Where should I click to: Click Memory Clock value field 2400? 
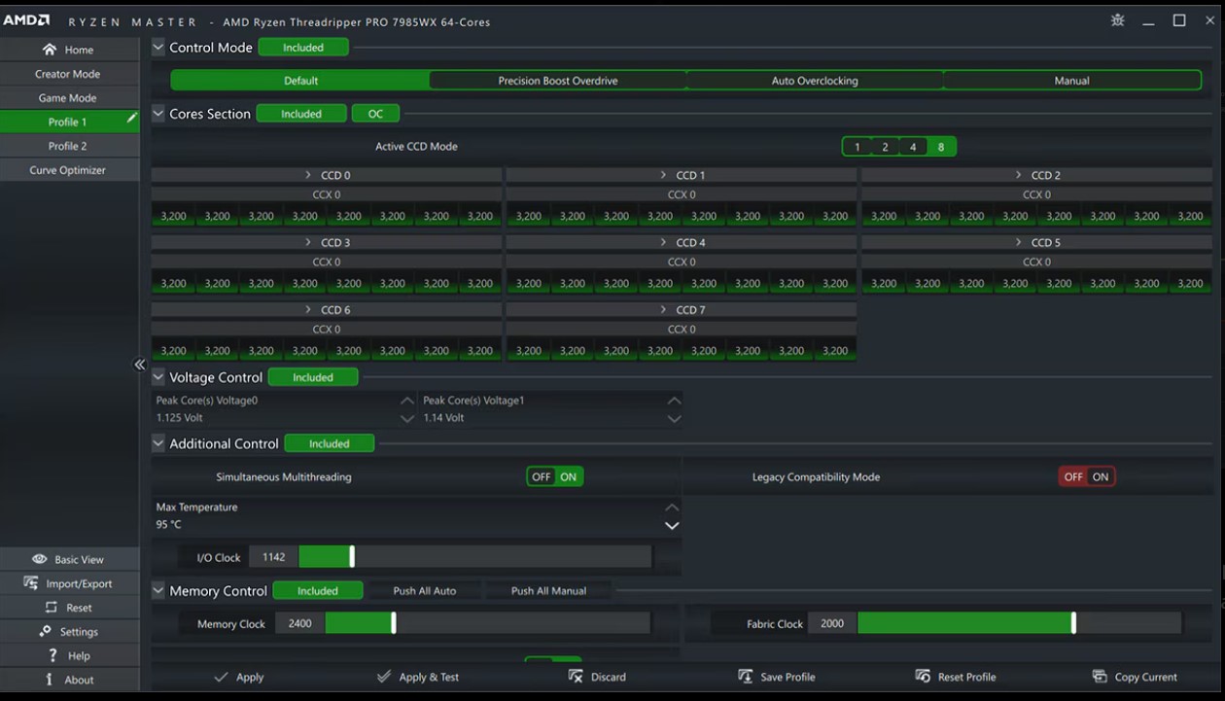(299, 623)
